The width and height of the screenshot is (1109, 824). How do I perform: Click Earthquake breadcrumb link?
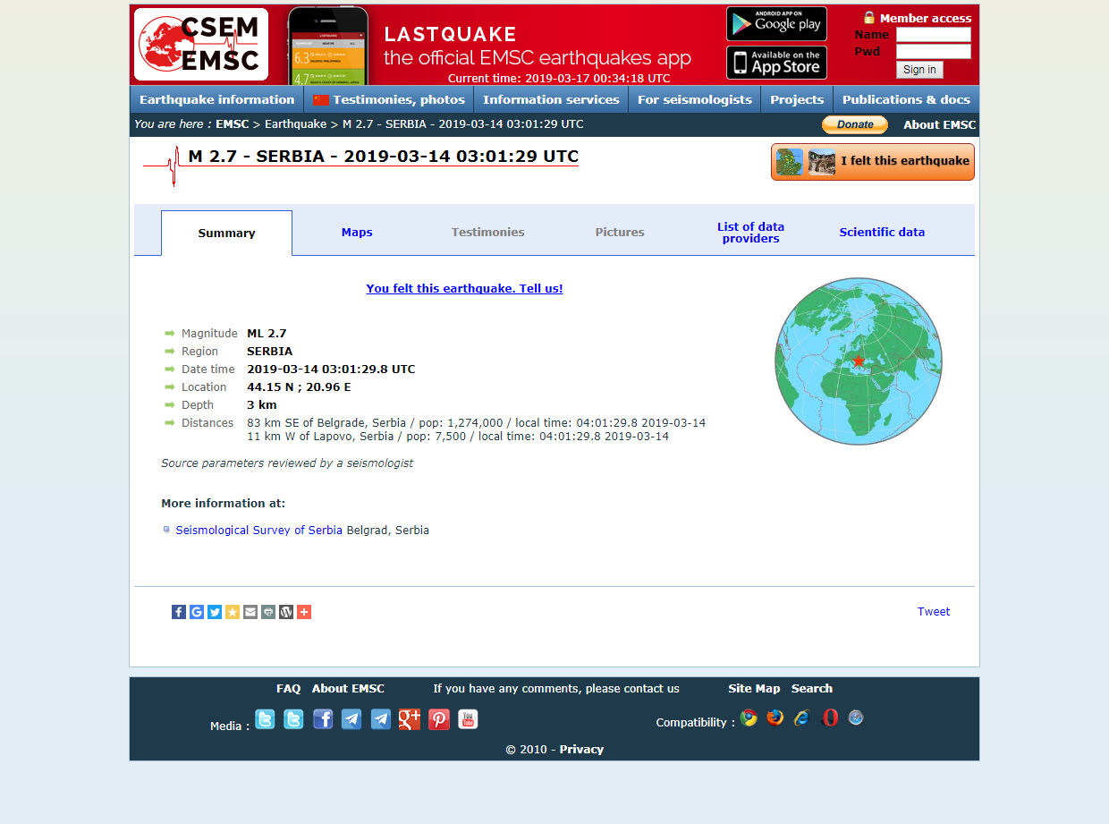295,124
